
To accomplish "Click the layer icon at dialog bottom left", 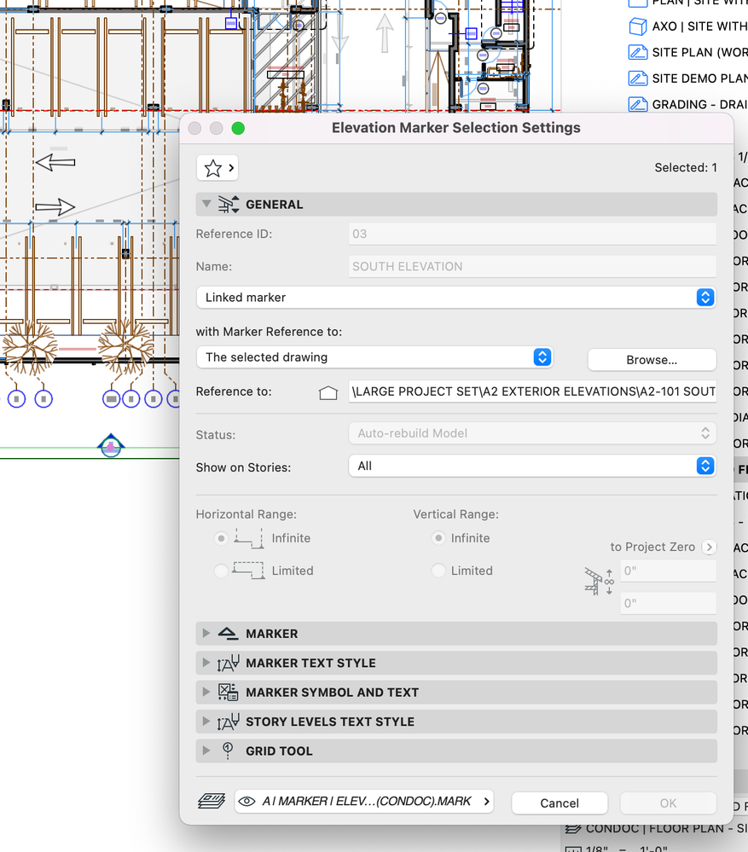I will click(210, 802).
